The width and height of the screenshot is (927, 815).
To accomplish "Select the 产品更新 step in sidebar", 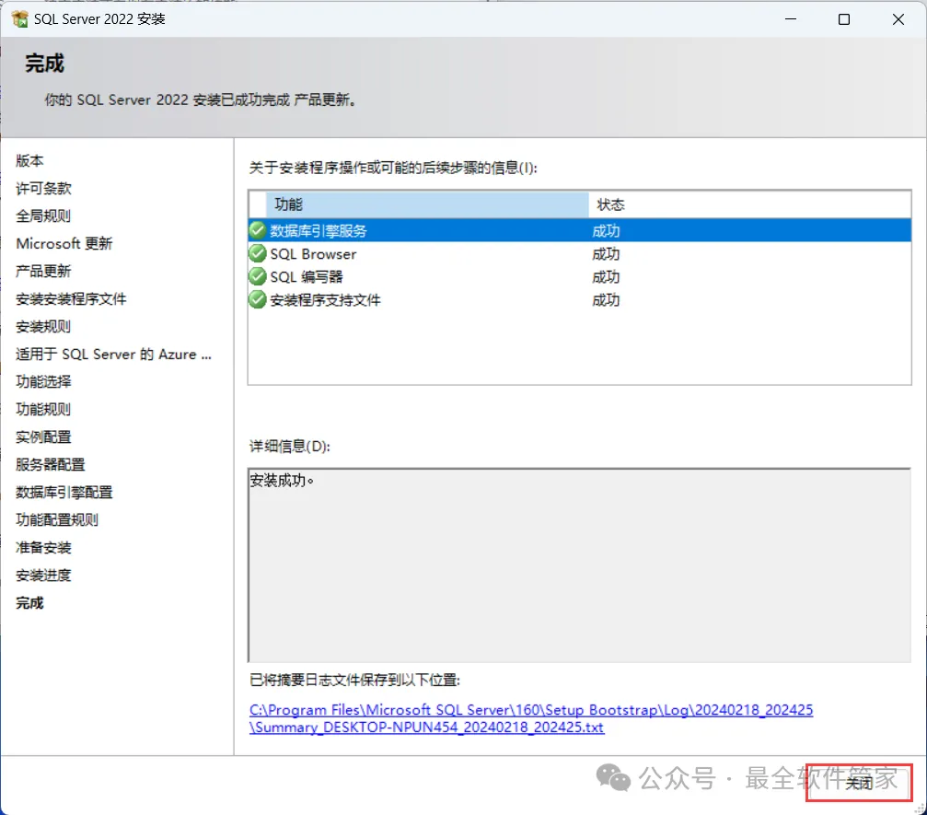I will click(43, 271).
